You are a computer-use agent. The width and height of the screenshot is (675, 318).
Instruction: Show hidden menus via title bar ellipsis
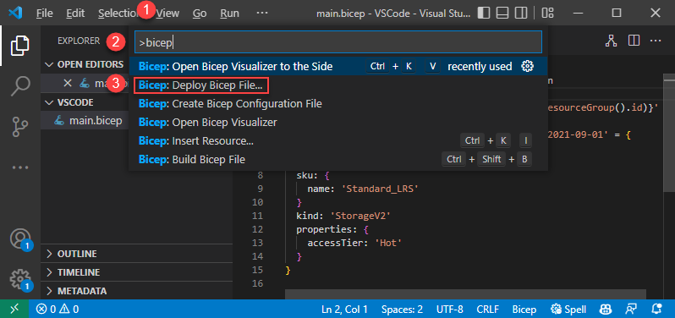[x=262, y=14]
